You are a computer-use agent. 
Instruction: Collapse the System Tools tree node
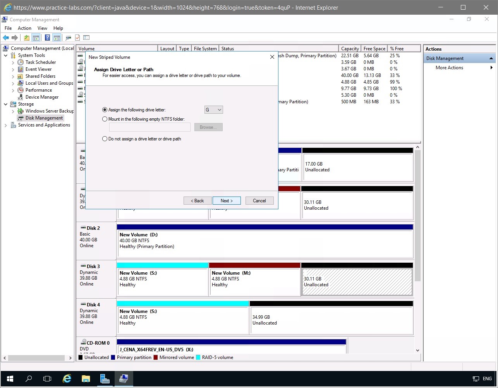tap(6, 55)
